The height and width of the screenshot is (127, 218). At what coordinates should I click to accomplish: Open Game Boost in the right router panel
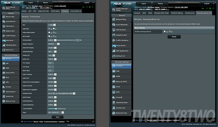click(x=121, y=46)
